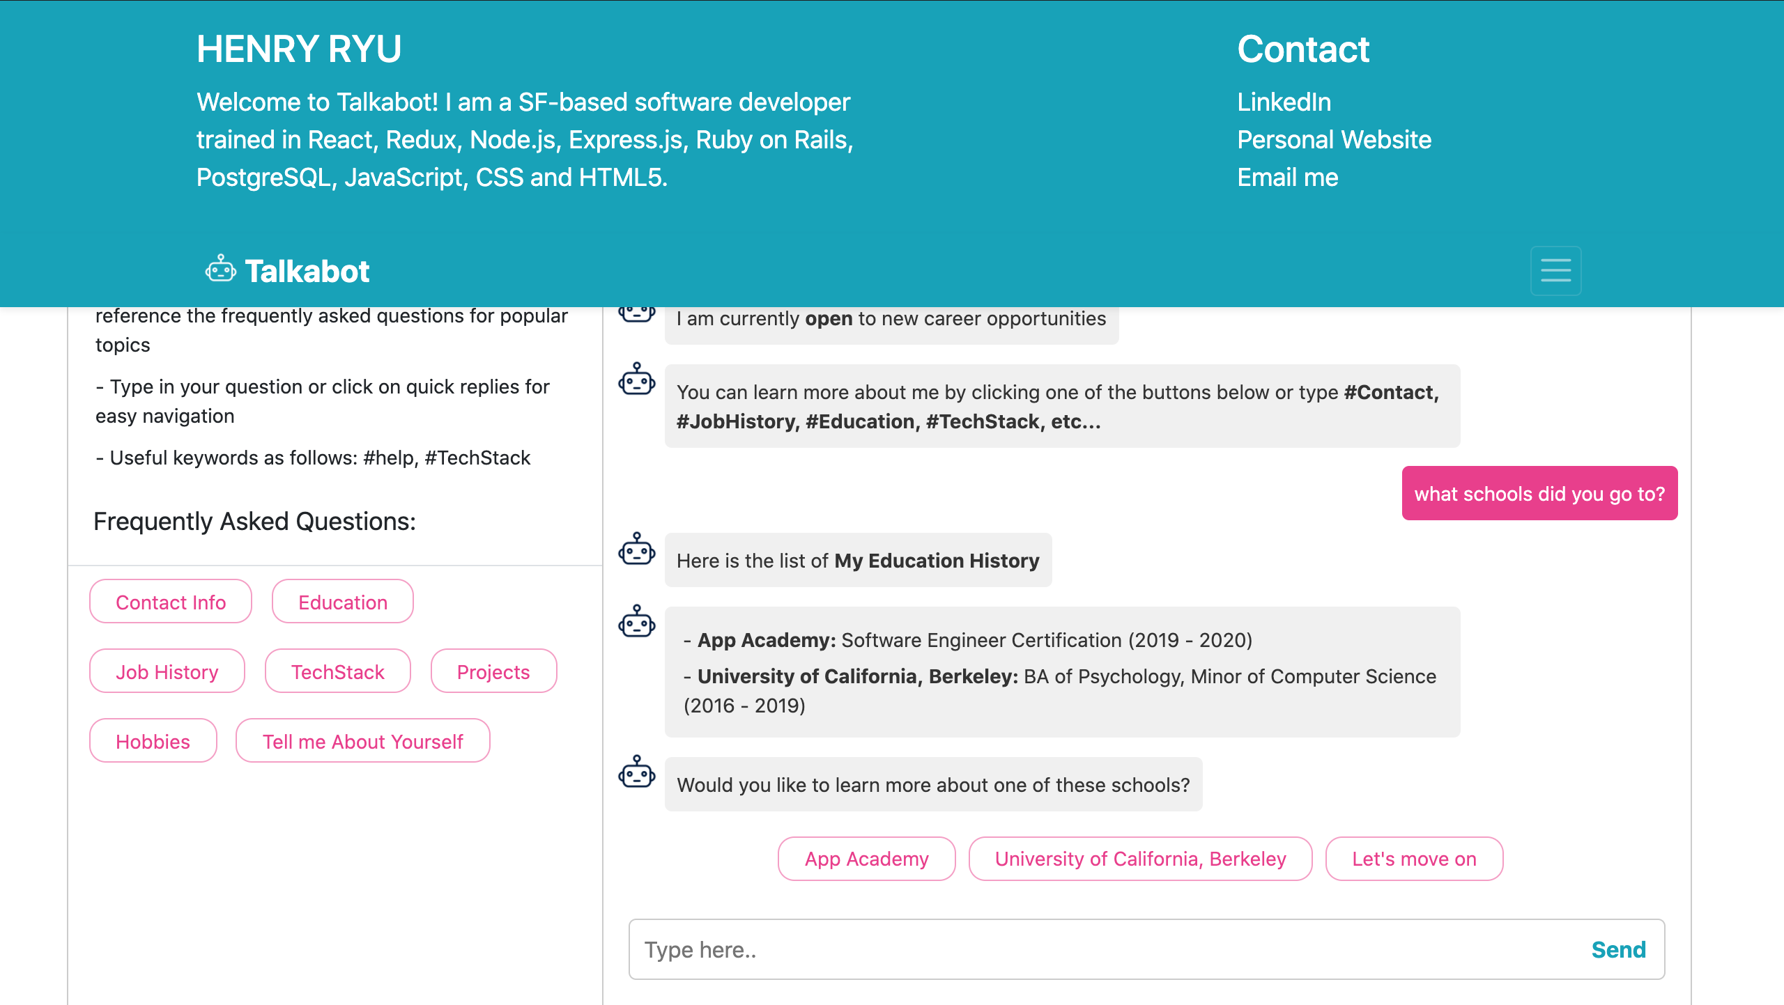
Task: Open the hamburger menu toggler
Action: tap(1555, 270)
